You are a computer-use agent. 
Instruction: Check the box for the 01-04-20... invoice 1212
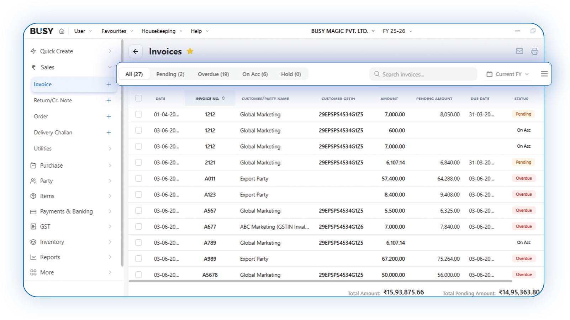(x=139, y=114)
